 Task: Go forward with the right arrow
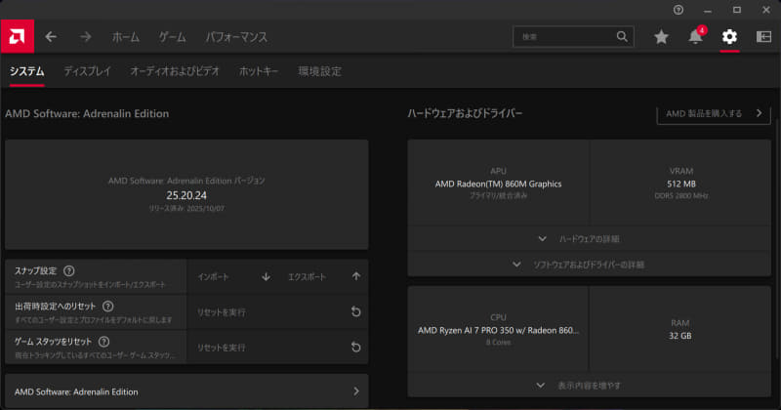coord(86,37)
